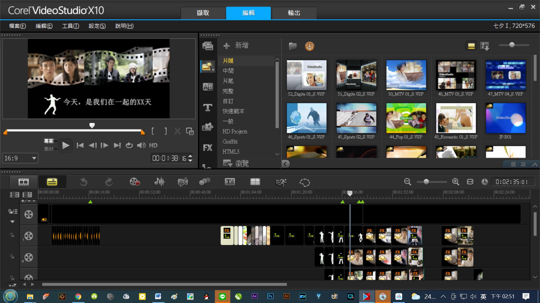Toggle HD preview mode

click(x=153, y=145)
